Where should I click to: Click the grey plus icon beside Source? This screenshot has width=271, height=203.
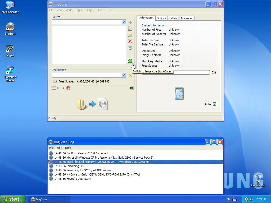coord(130,22)
